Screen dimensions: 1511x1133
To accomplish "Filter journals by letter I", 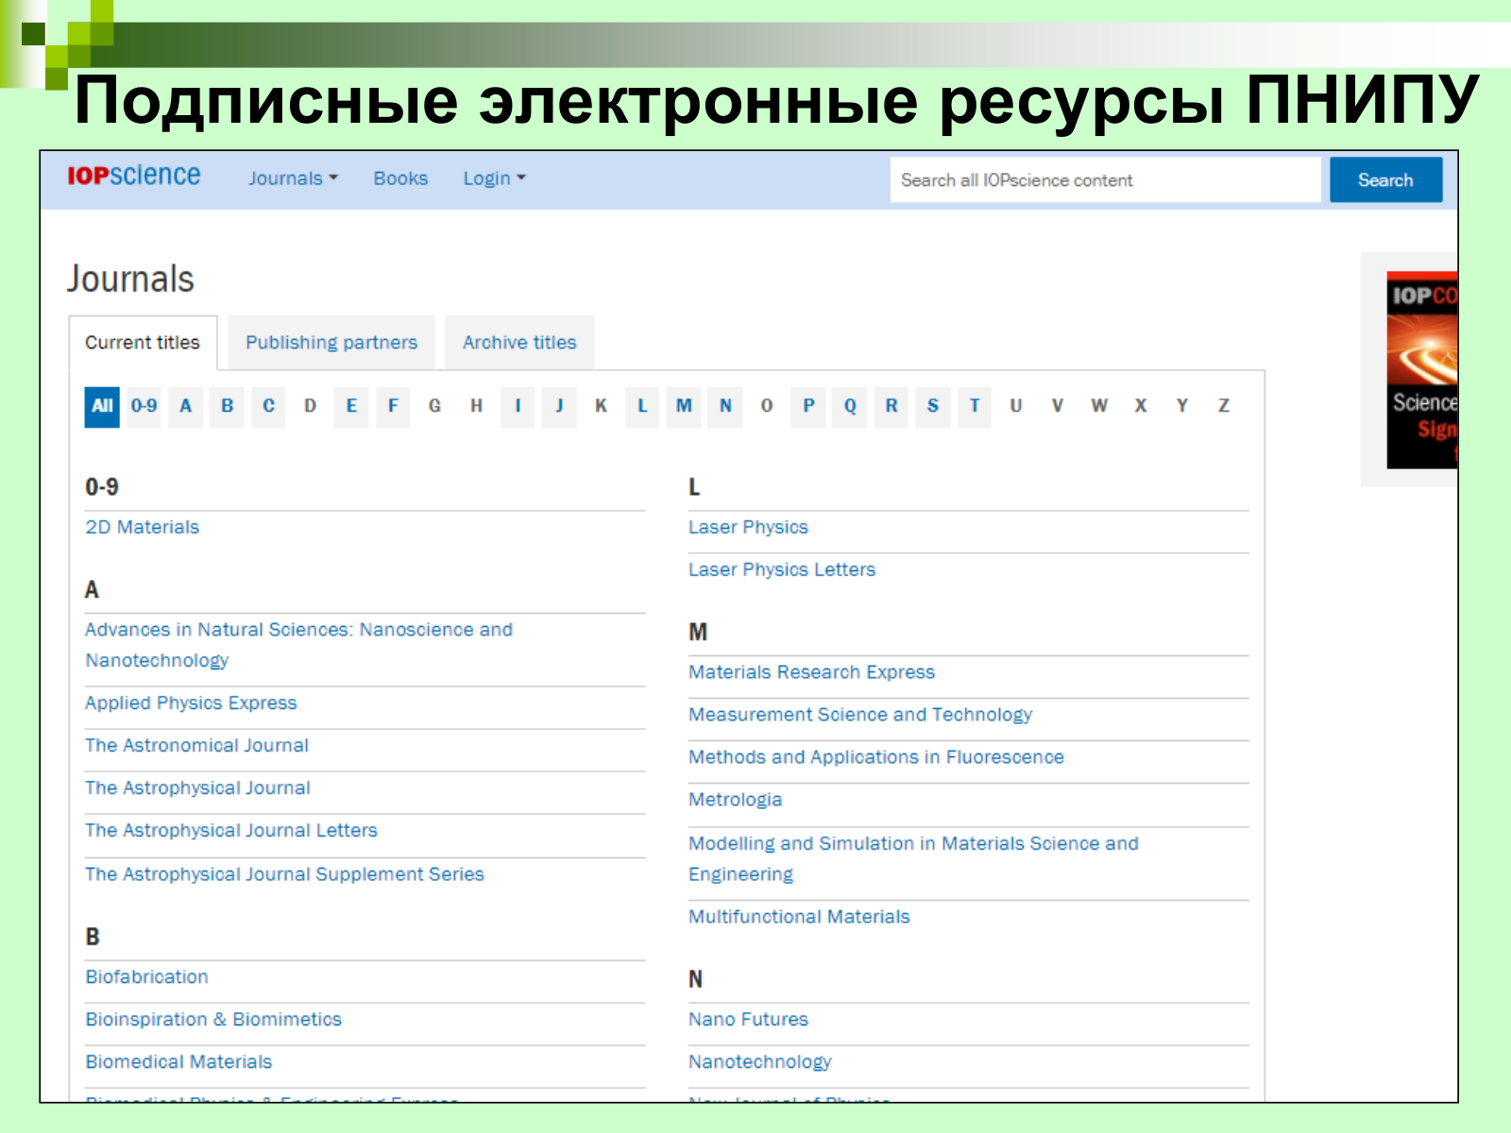I will [x=518, y=407].
